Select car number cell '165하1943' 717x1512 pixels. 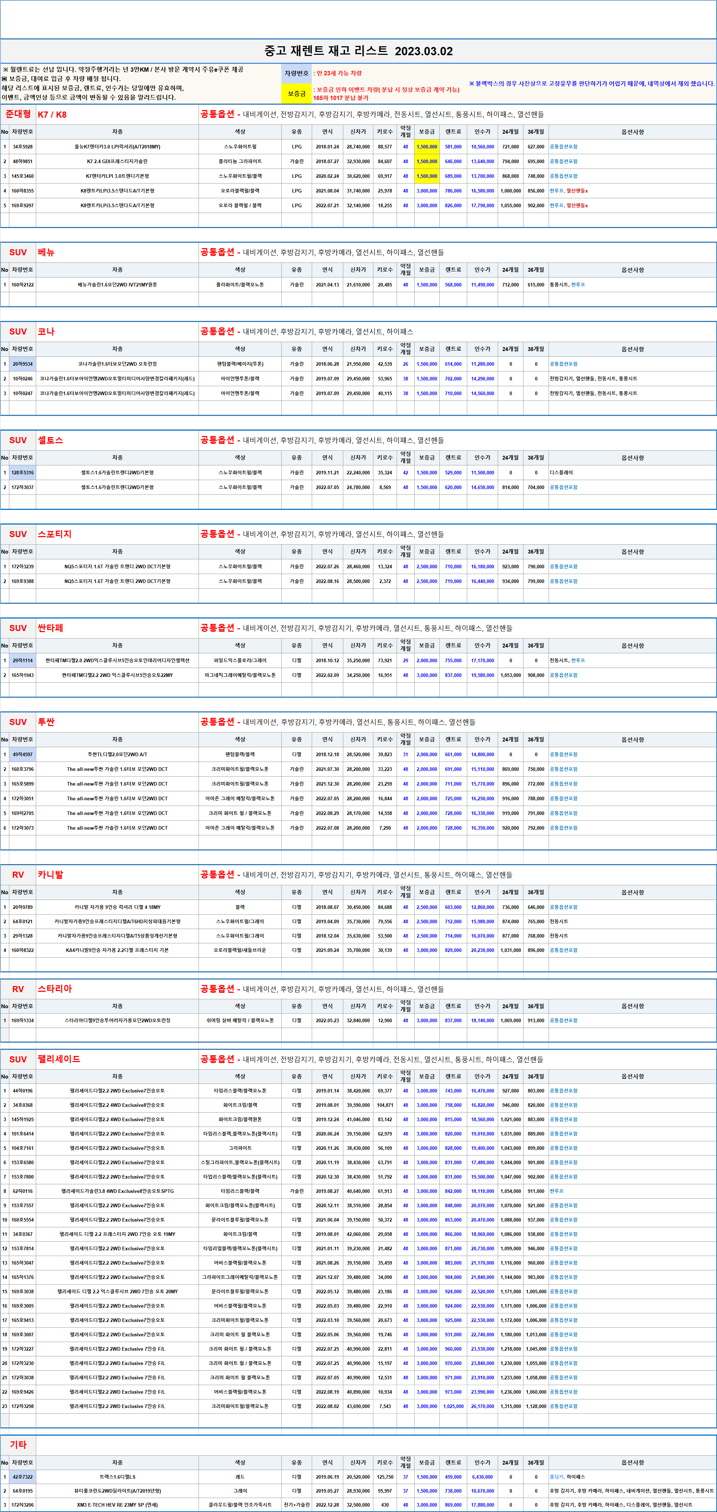[23, 675]
